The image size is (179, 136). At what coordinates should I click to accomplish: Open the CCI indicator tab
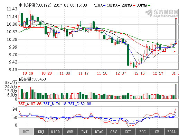[x=128, y=132]
